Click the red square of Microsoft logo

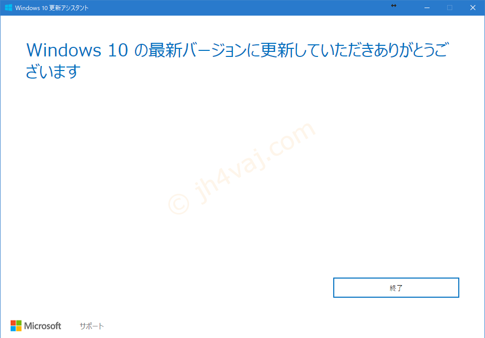pos(13,323)
